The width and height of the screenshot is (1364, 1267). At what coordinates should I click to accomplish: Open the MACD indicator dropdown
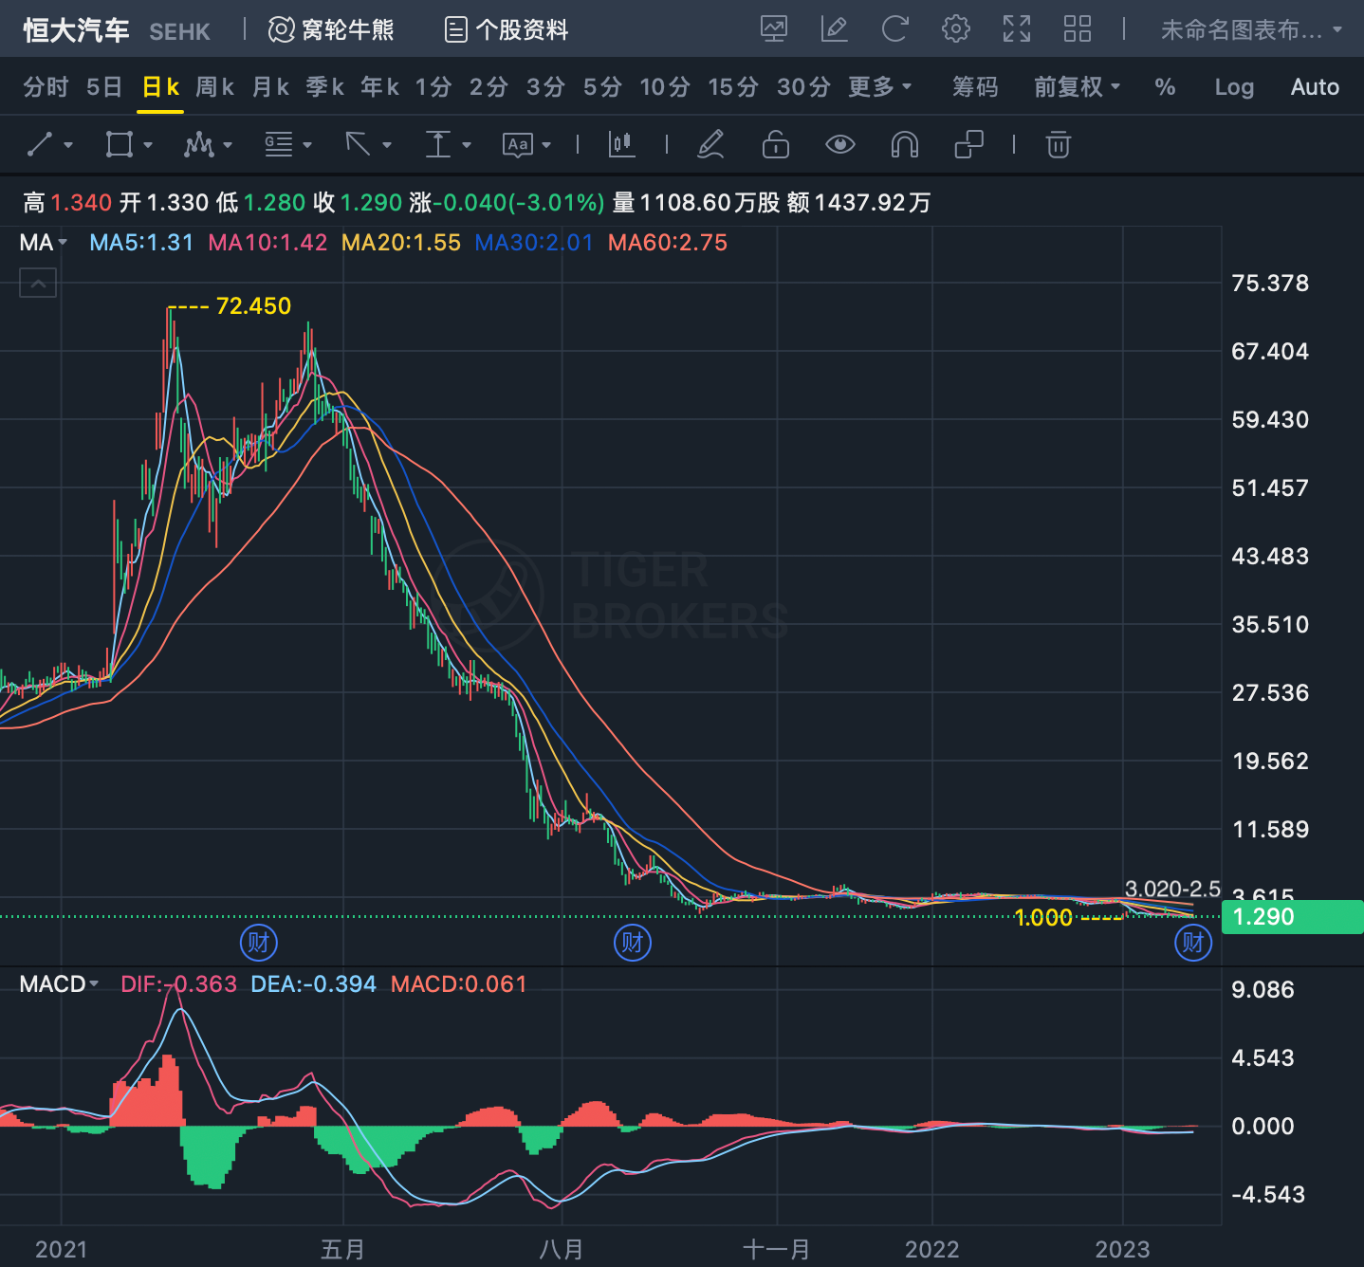coord(60,984)
